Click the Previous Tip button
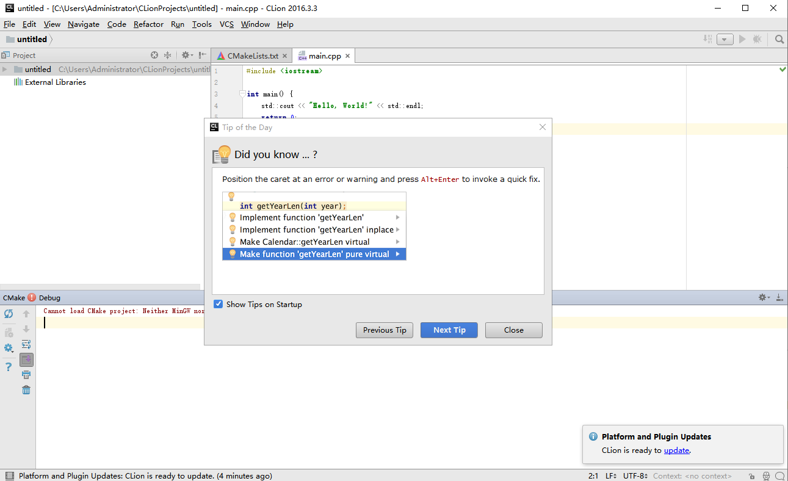The width and height of the screenshot is (788, 481). [385, 330]
